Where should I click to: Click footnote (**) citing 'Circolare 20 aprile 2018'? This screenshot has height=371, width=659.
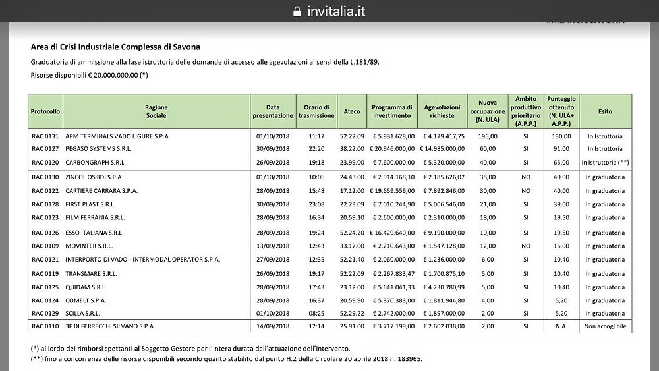pyautogui.click(x=226, y=359)
